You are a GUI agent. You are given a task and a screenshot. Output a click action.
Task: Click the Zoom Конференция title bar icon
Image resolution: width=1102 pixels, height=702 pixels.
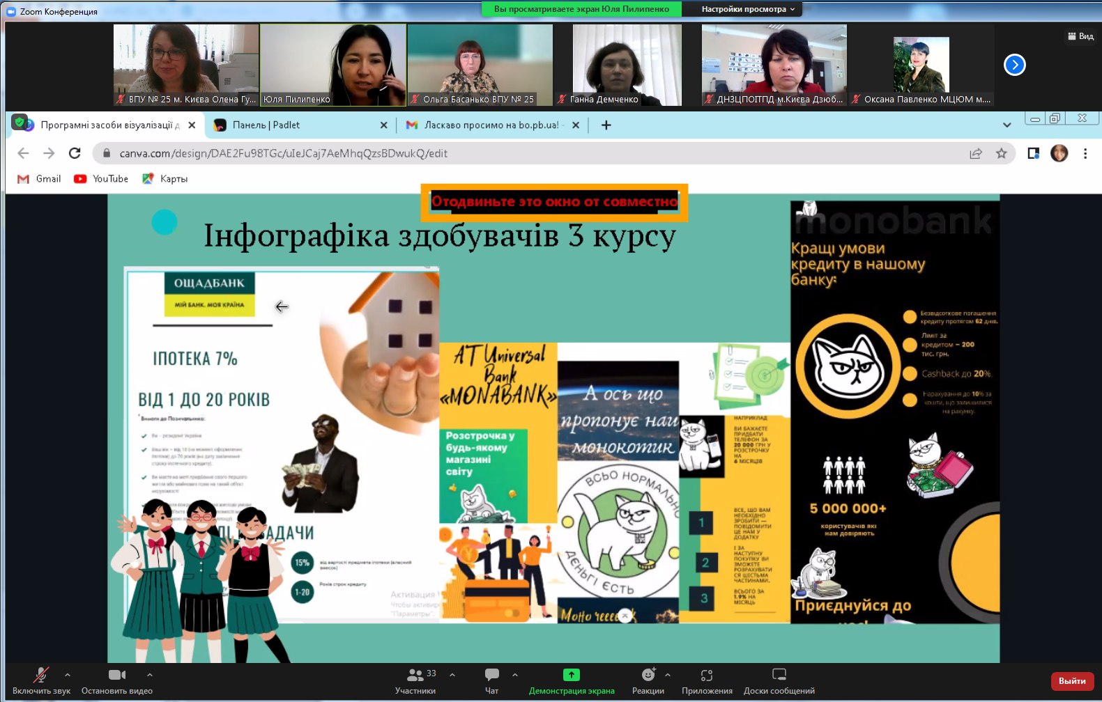tap(11, 11)
